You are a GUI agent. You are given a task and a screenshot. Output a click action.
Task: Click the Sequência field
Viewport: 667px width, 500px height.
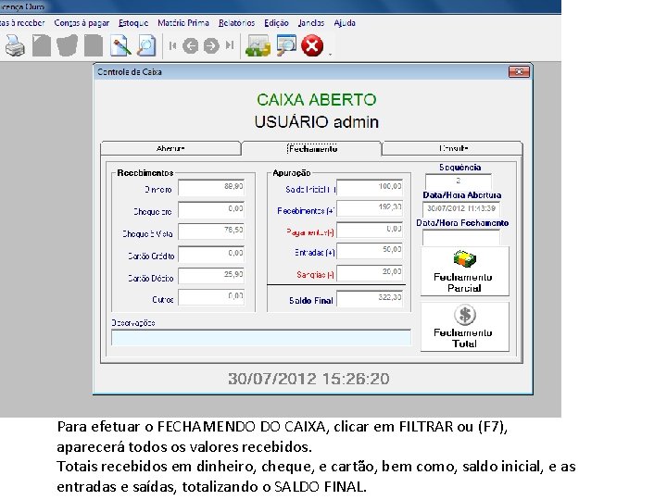pos(459,181)
